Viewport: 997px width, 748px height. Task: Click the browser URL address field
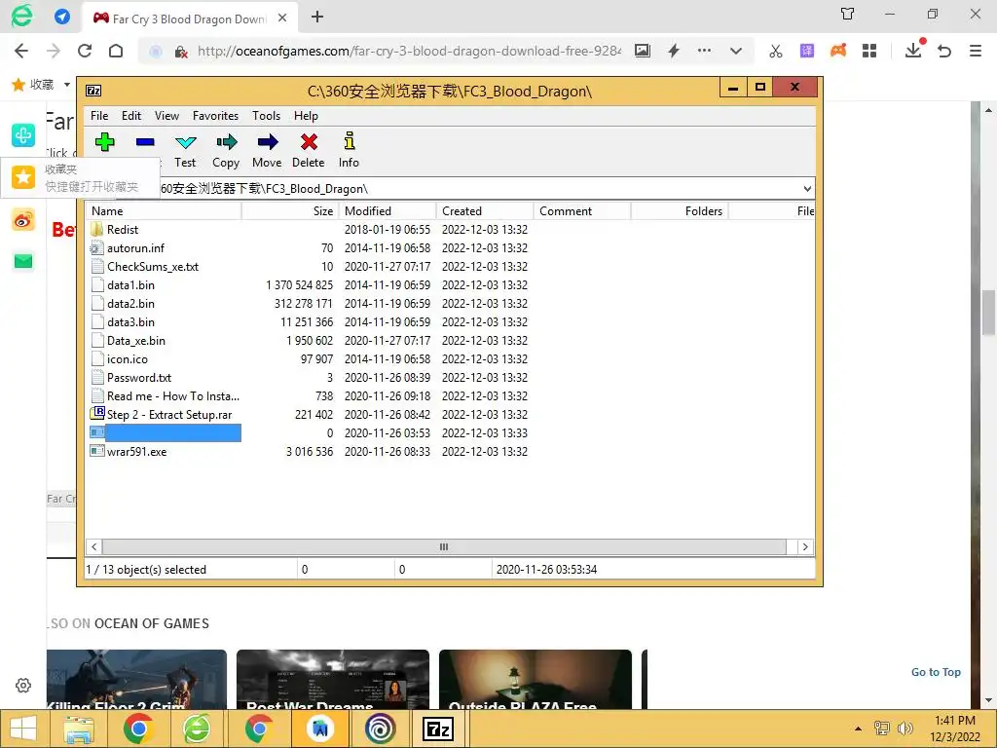[x=409, y=51]
